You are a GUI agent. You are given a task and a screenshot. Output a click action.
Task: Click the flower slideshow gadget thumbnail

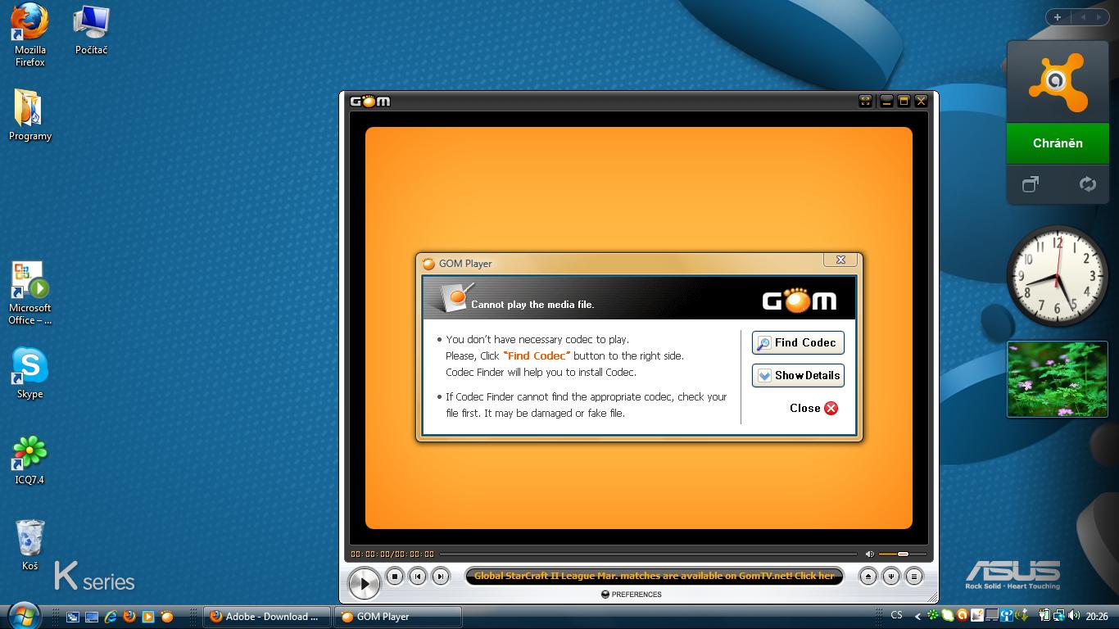(x=1057, y=379)
